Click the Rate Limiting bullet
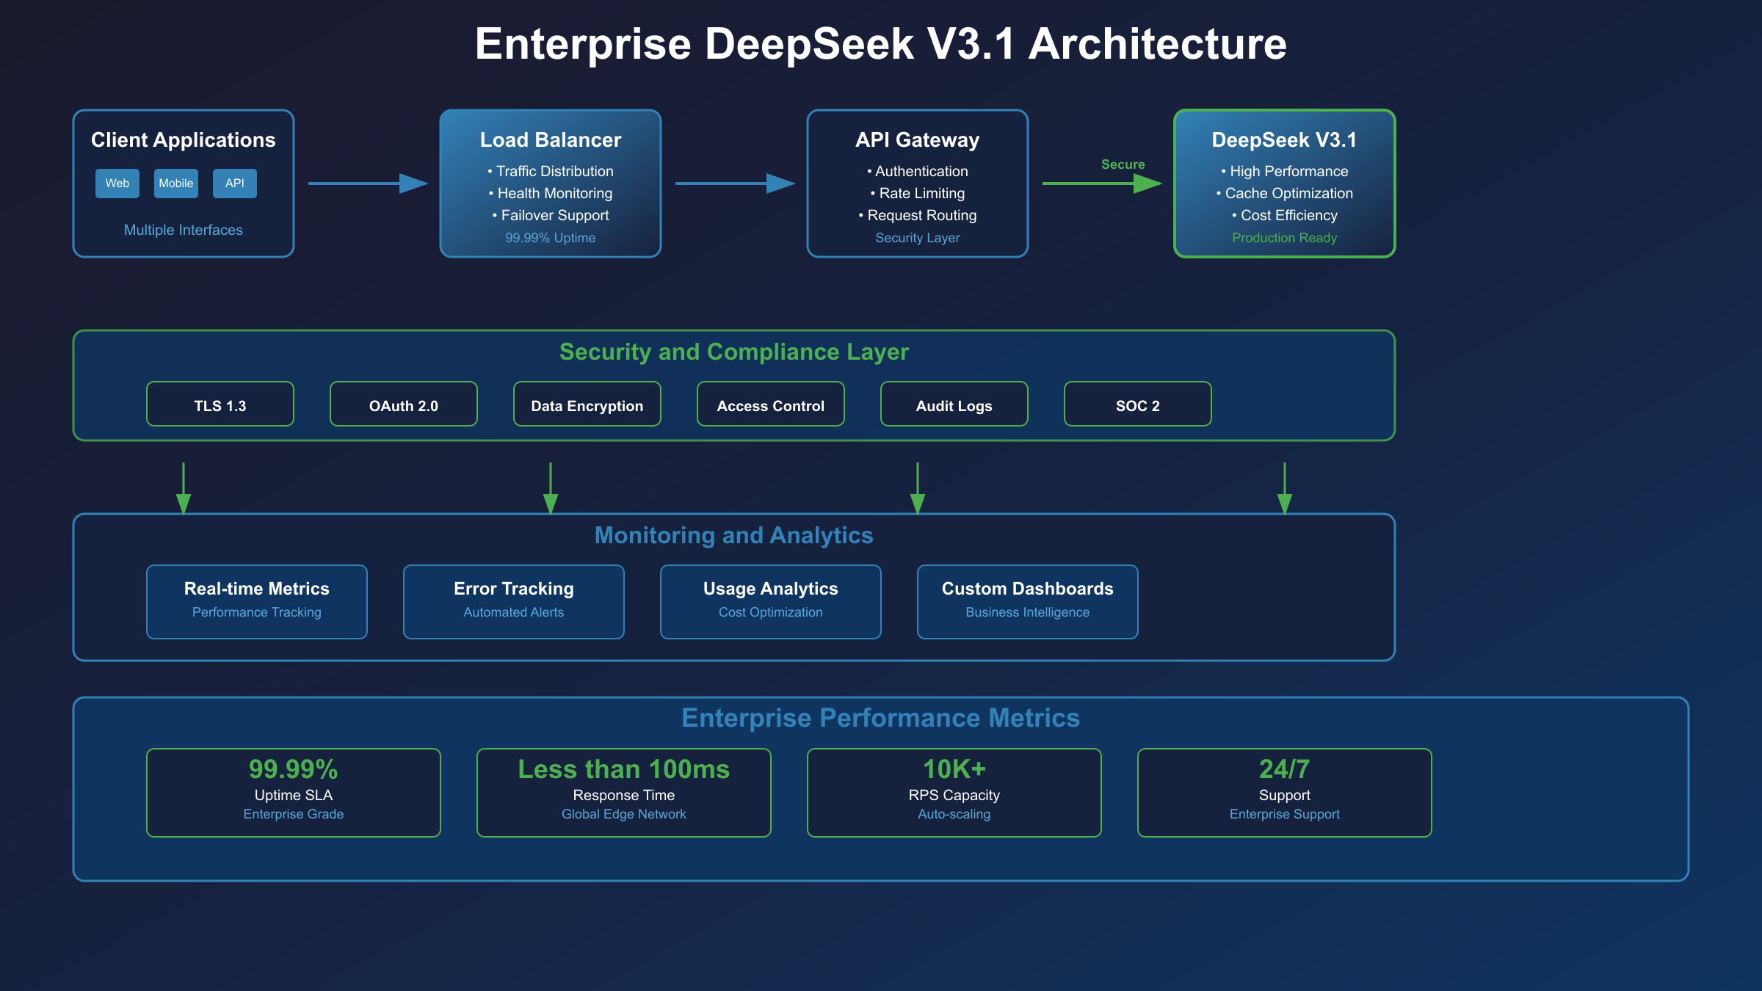The width and height of the screenshot is (1762, 991). [x=918, y=193]
